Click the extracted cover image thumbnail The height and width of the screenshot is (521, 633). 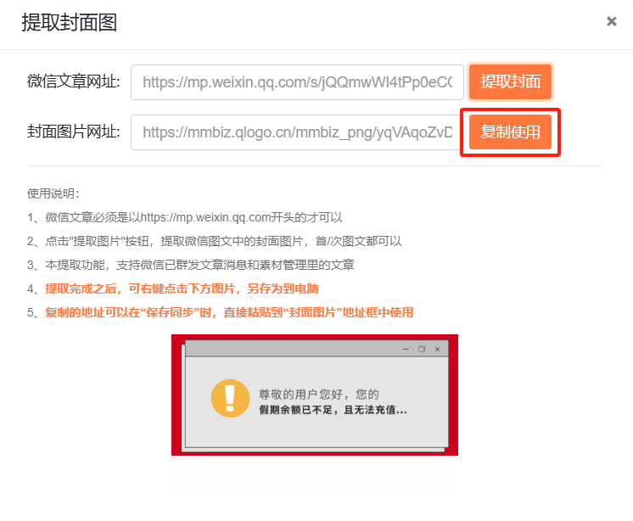[x=315, y=395]
